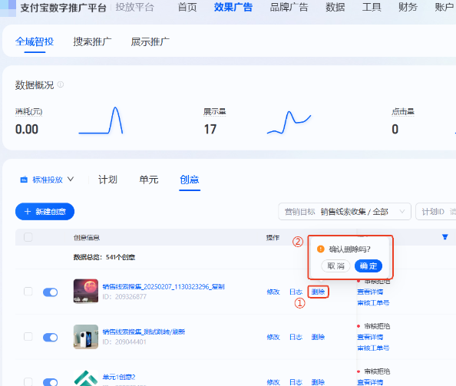The height and width of the screenshot is (386, 456).
Task: Switch to the 展示推广 tab
Action: coord(150,42)
